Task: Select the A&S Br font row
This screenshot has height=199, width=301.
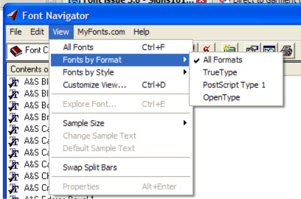Action: (x=28, y=117)
